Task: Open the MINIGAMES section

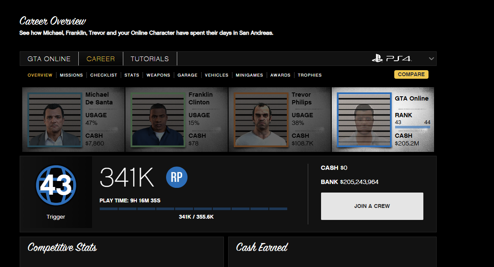Action: pyautogui.click(x=249, y=75)
